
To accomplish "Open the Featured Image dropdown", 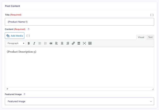I will tap(79, 101).
